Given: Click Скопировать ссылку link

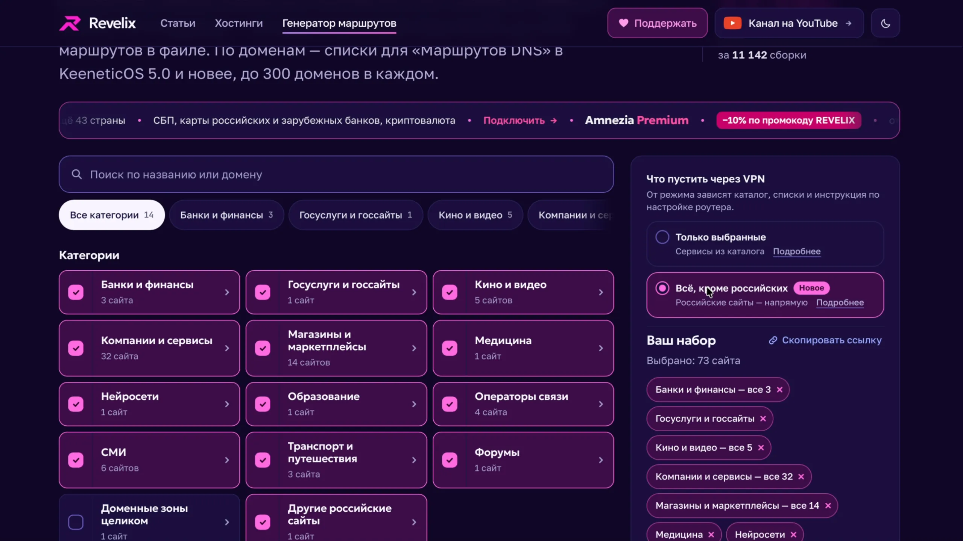Looking at the screenshot, I should [825, 340].
